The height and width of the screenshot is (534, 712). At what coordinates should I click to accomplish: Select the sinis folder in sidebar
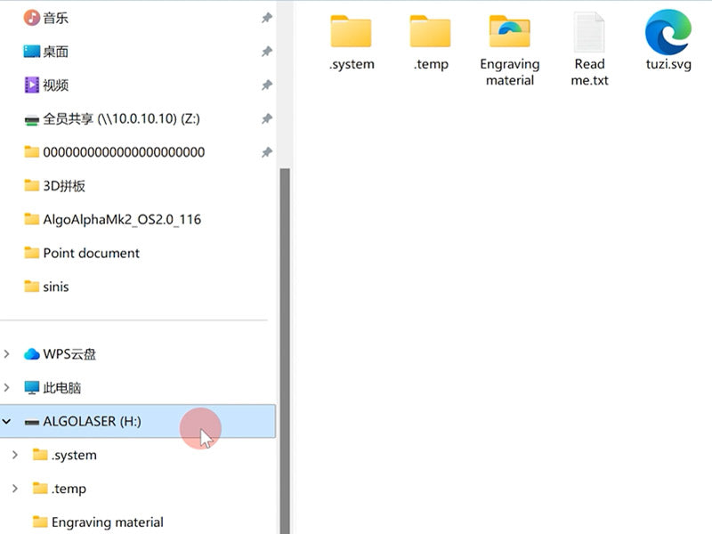[55, 287]
